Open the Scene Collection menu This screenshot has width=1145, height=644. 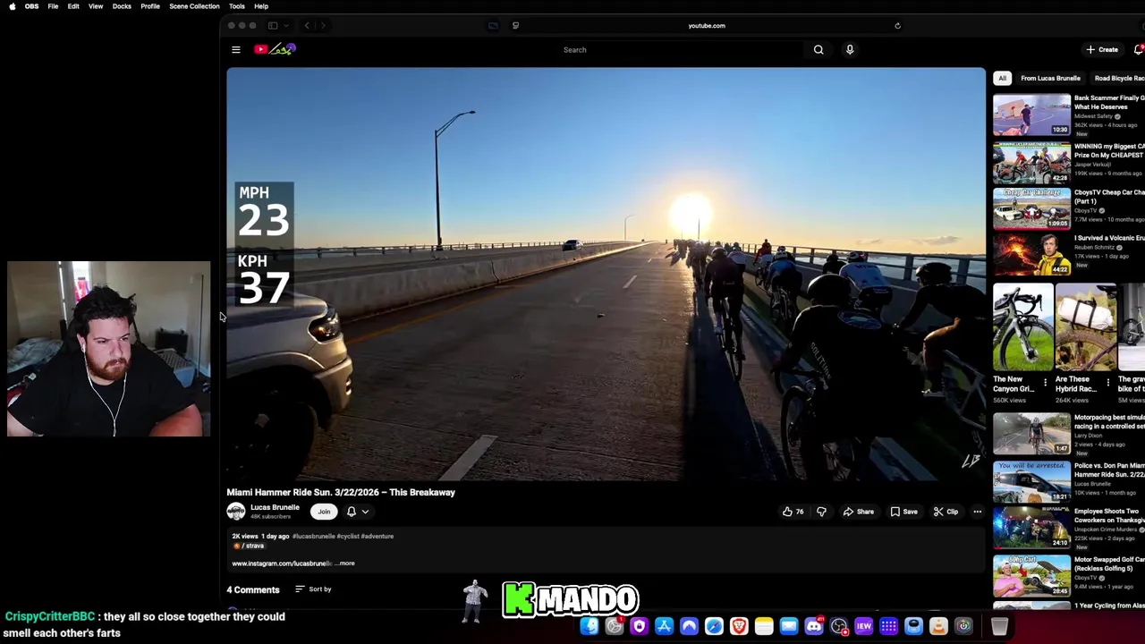tap(194, 6)
